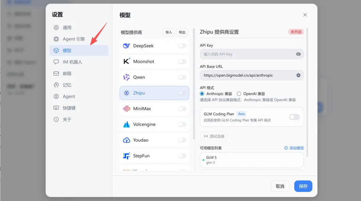Click the 测试连接 test connection button
361x201 pixels.
(214, 136)
